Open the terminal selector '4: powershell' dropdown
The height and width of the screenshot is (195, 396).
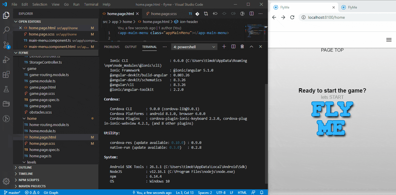(194, 47)
